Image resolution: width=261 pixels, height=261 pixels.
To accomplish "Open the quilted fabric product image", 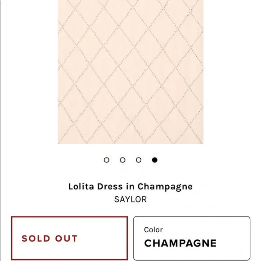I will 130,72.
